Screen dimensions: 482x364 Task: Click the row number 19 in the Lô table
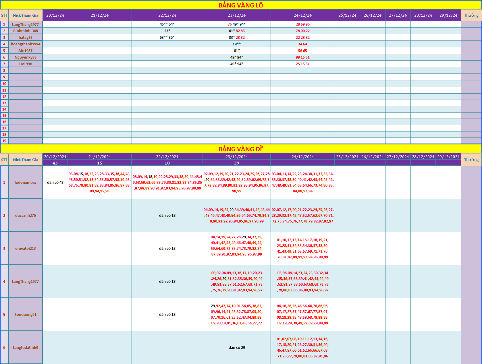coord(4,141)
